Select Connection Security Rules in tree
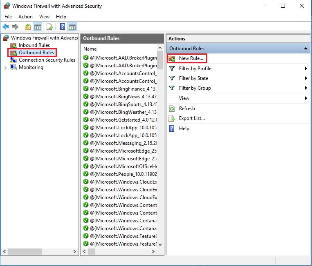Screen dimensions: 312x266 point(47,60)
